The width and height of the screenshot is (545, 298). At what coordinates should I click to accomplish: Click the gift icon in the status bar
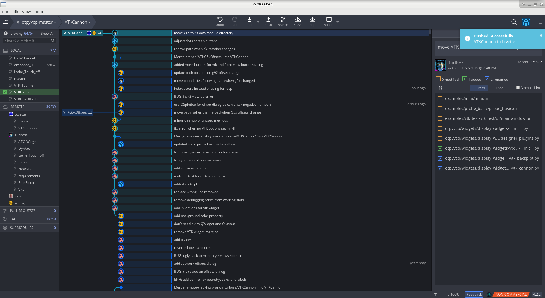(435, 295)
